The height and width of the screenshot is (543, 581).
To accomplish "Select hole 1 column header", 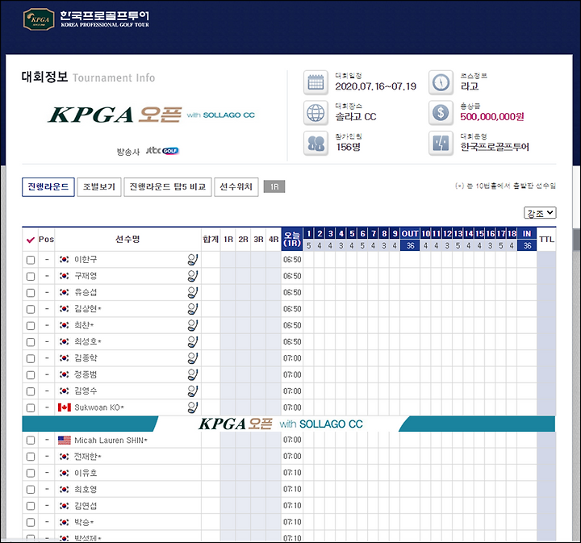I will pos(308,234).
